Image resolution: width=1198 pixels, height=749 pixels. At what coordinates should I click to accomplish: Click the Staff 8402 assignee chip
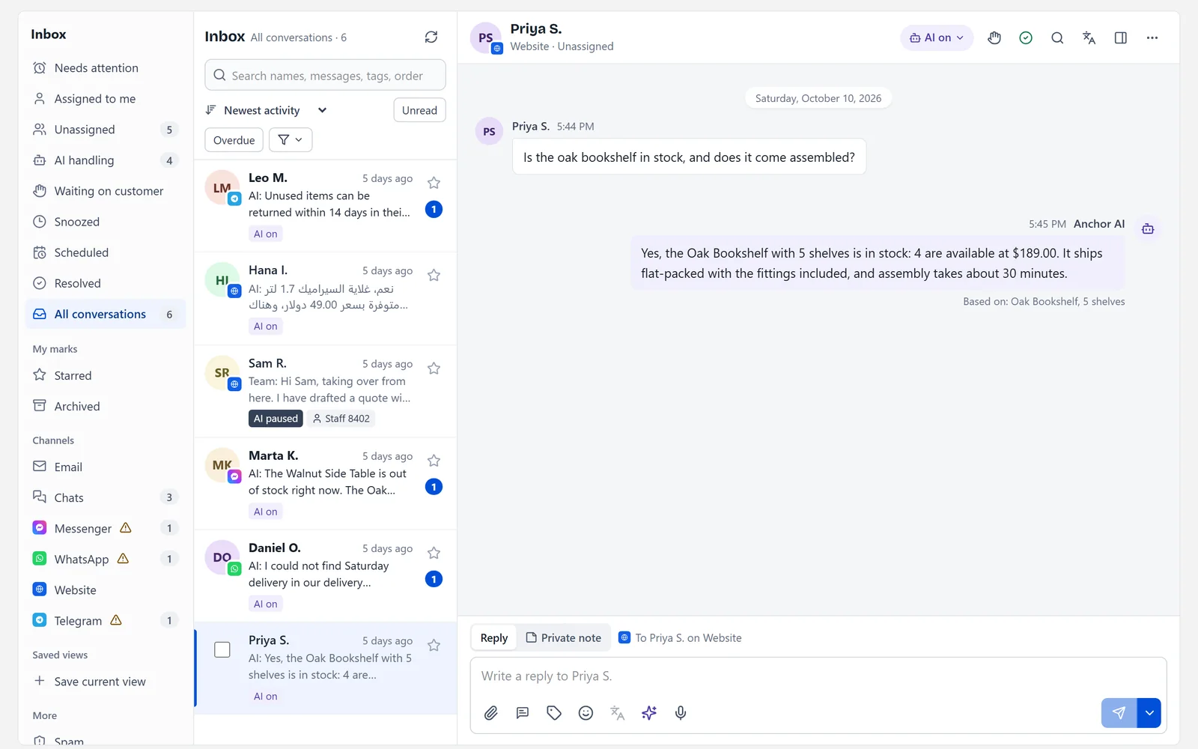tap(341, 419)
